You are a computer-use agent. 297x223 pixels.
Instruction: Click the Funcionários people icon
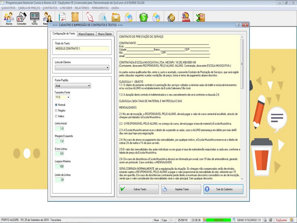pos(47,18)
